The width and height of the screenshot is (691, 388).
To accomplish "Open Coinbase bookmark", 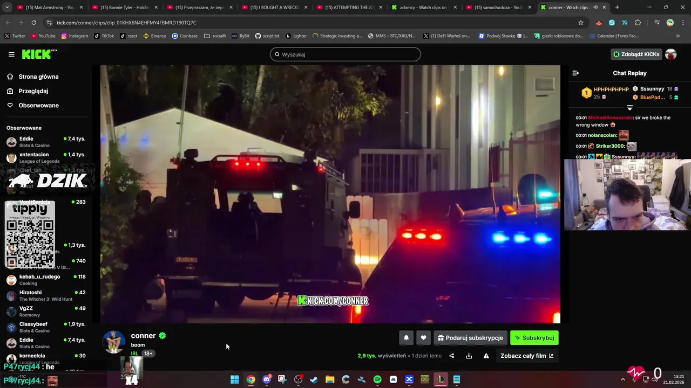I will click(x=185, y=36).
